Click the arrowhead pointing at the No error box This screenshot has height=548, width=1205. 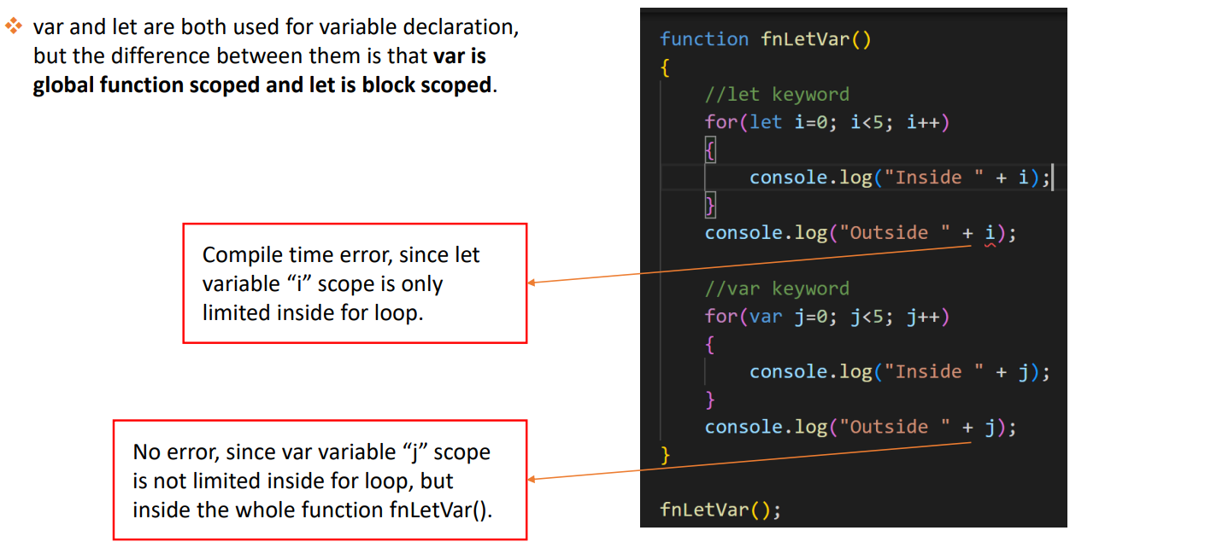point(533,479)
